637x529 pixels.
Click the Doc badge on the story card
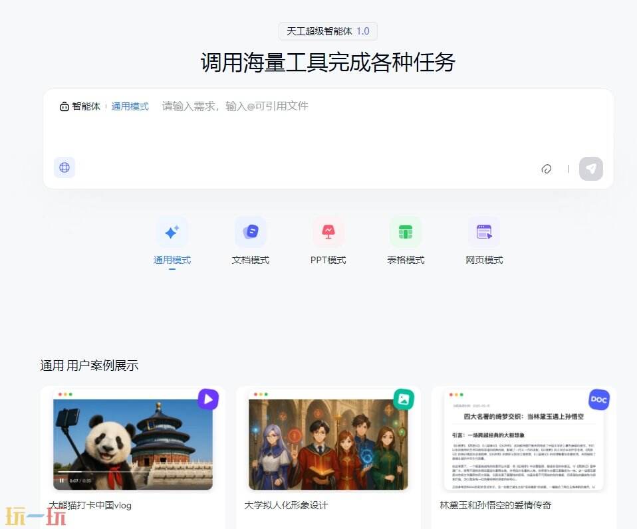pyautogui.click(x=599, y=399)
